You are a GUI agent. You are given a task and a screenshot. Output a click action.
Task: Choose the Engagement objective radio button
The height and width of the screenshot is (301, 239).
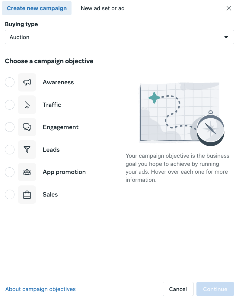[x=10, y=127]
